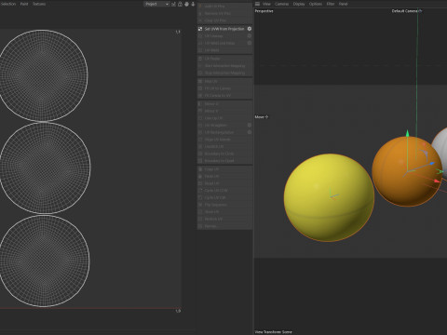Viewport: 447px width, 335px height.
Task: Click the UV Weld and Relax icon
Action: click(x=200, y=43)
